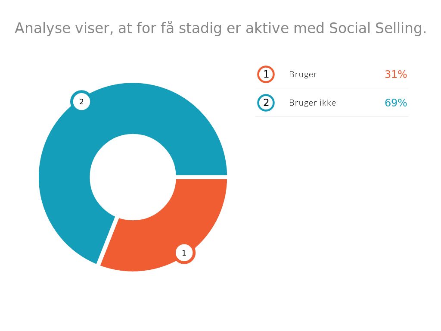Click the white gap right of donut hole
The height and width of the screenshot is (331, 441).
(202, 177)
